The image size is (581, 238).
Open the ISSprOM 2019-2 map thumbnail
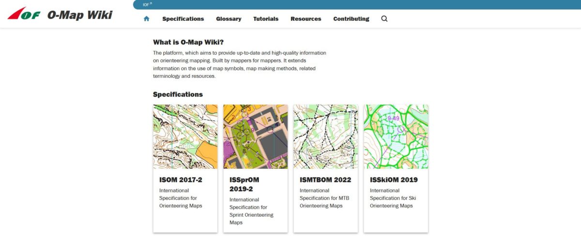coord(256,136)
